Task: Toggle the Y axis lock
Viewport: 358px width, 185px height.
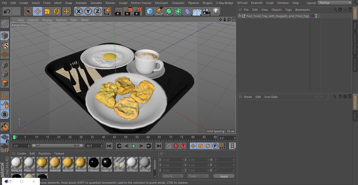Action: click(x=88, y=11)
